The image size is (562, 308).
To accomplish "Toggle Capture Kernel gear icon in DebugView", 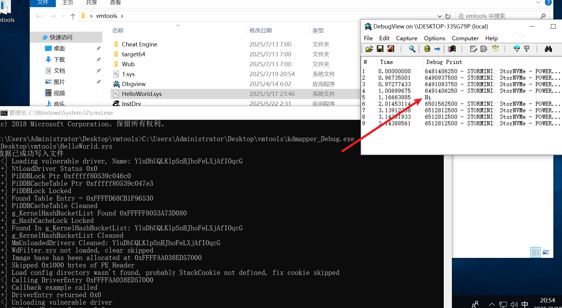I will 427,49.
